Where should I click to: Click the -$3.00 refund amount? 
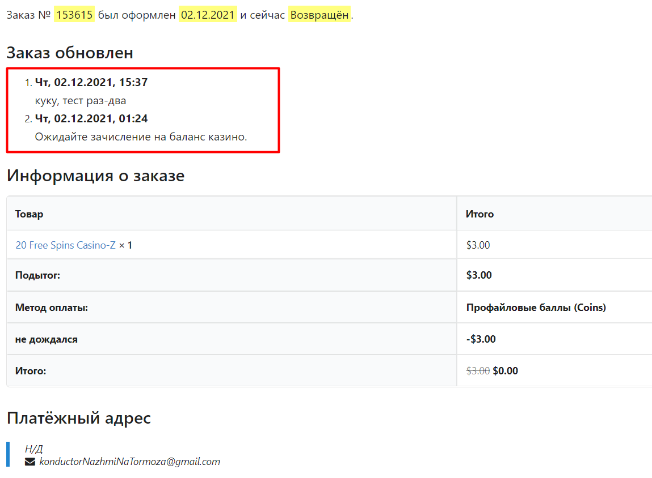point(481,339)
